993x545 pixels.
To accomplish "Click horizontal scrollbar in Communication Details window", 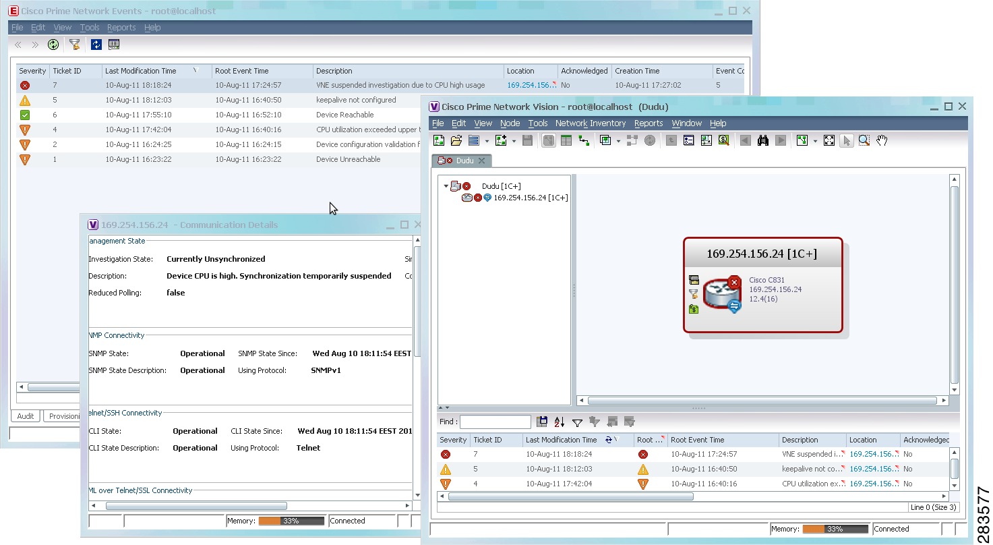I will 196,506.
